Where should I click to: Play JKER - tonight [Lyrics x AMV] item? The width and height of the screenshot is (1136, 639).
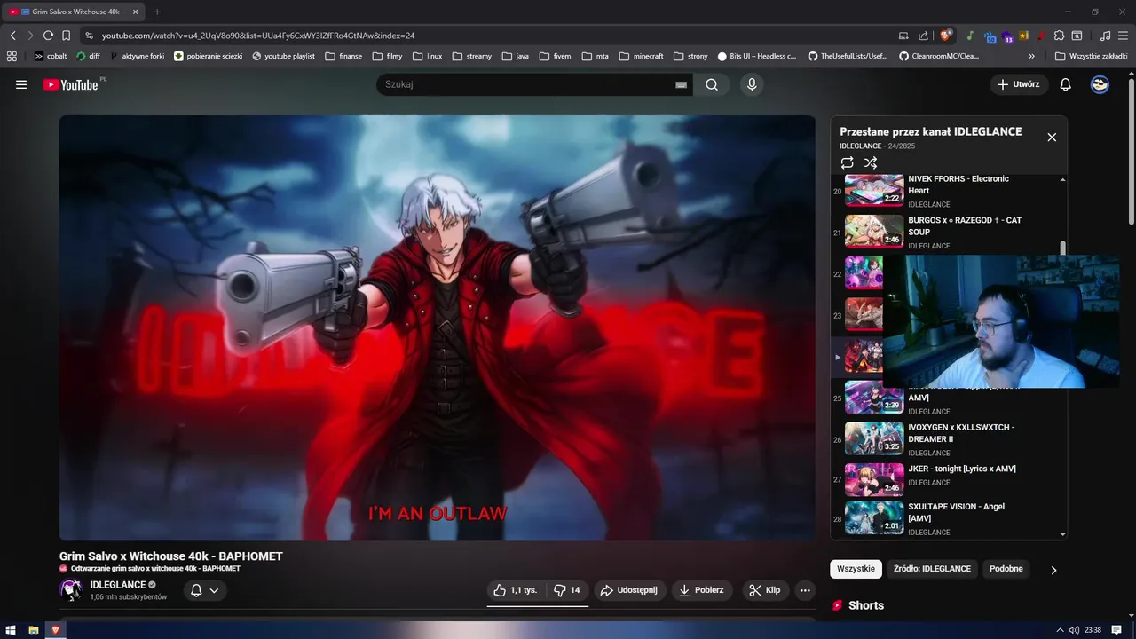(947, 480)
